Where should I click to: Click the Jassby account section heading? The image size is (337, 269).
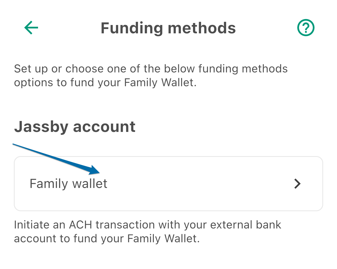click(75, 127)
